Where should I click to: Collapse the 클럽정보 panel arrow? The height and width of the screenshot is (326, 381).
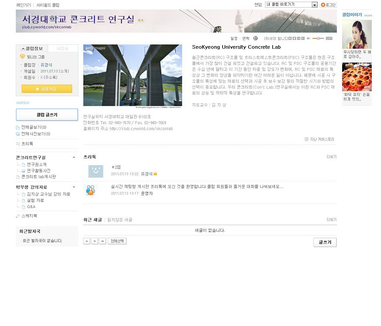coord(23,49)
